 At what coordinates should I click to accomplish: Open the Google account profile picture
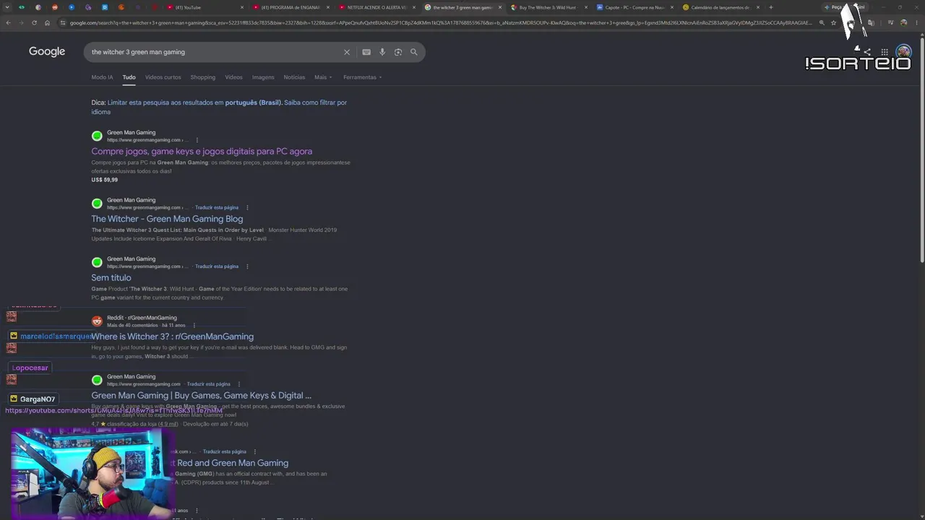pos(903,52)
